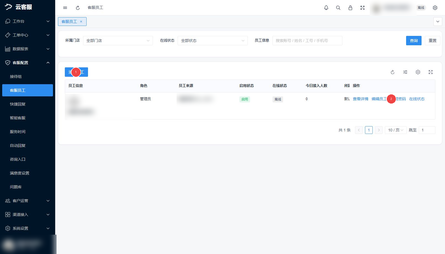The image size is (445, 254).
Task: Open the 在线状态 filter dropdown
Action: pos(213,41)
